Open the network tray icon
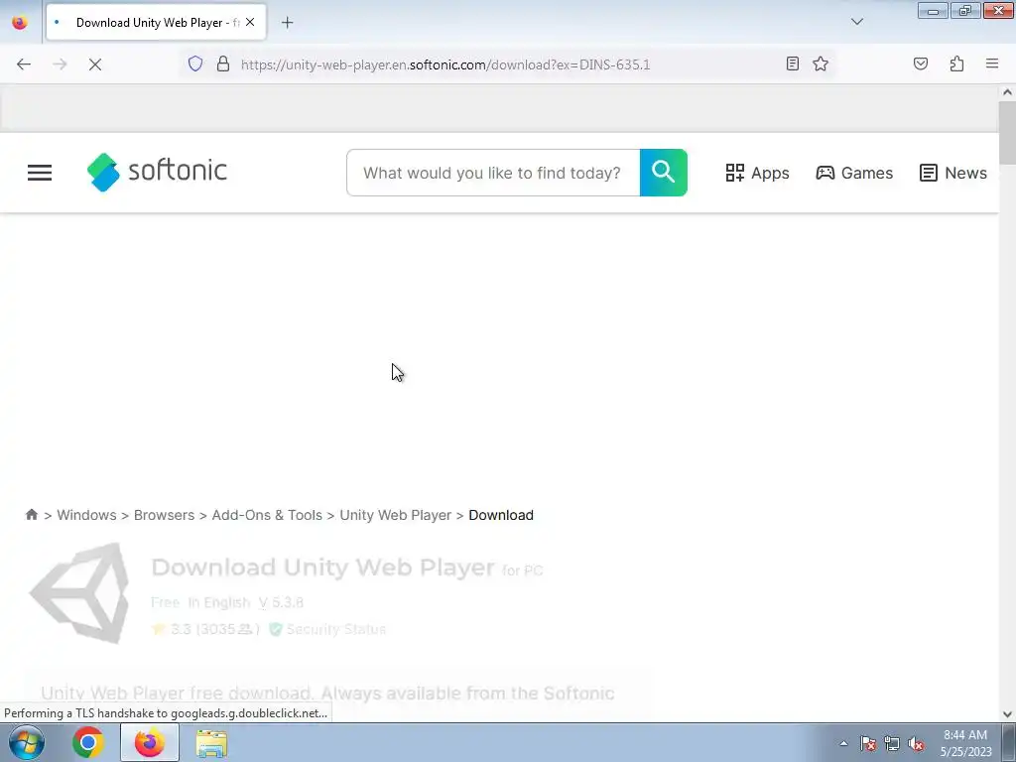 point(892,743)
